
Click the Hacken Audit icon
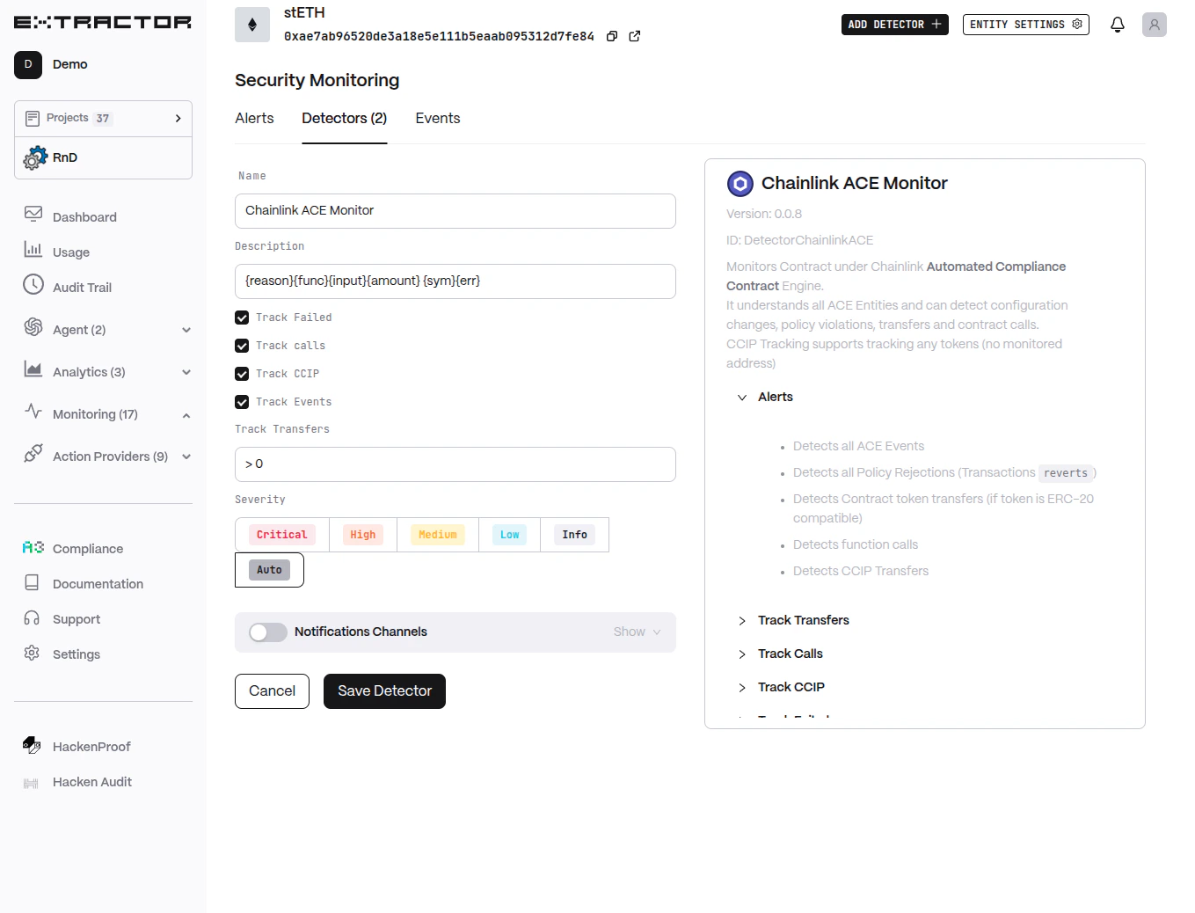pos(31,783)
